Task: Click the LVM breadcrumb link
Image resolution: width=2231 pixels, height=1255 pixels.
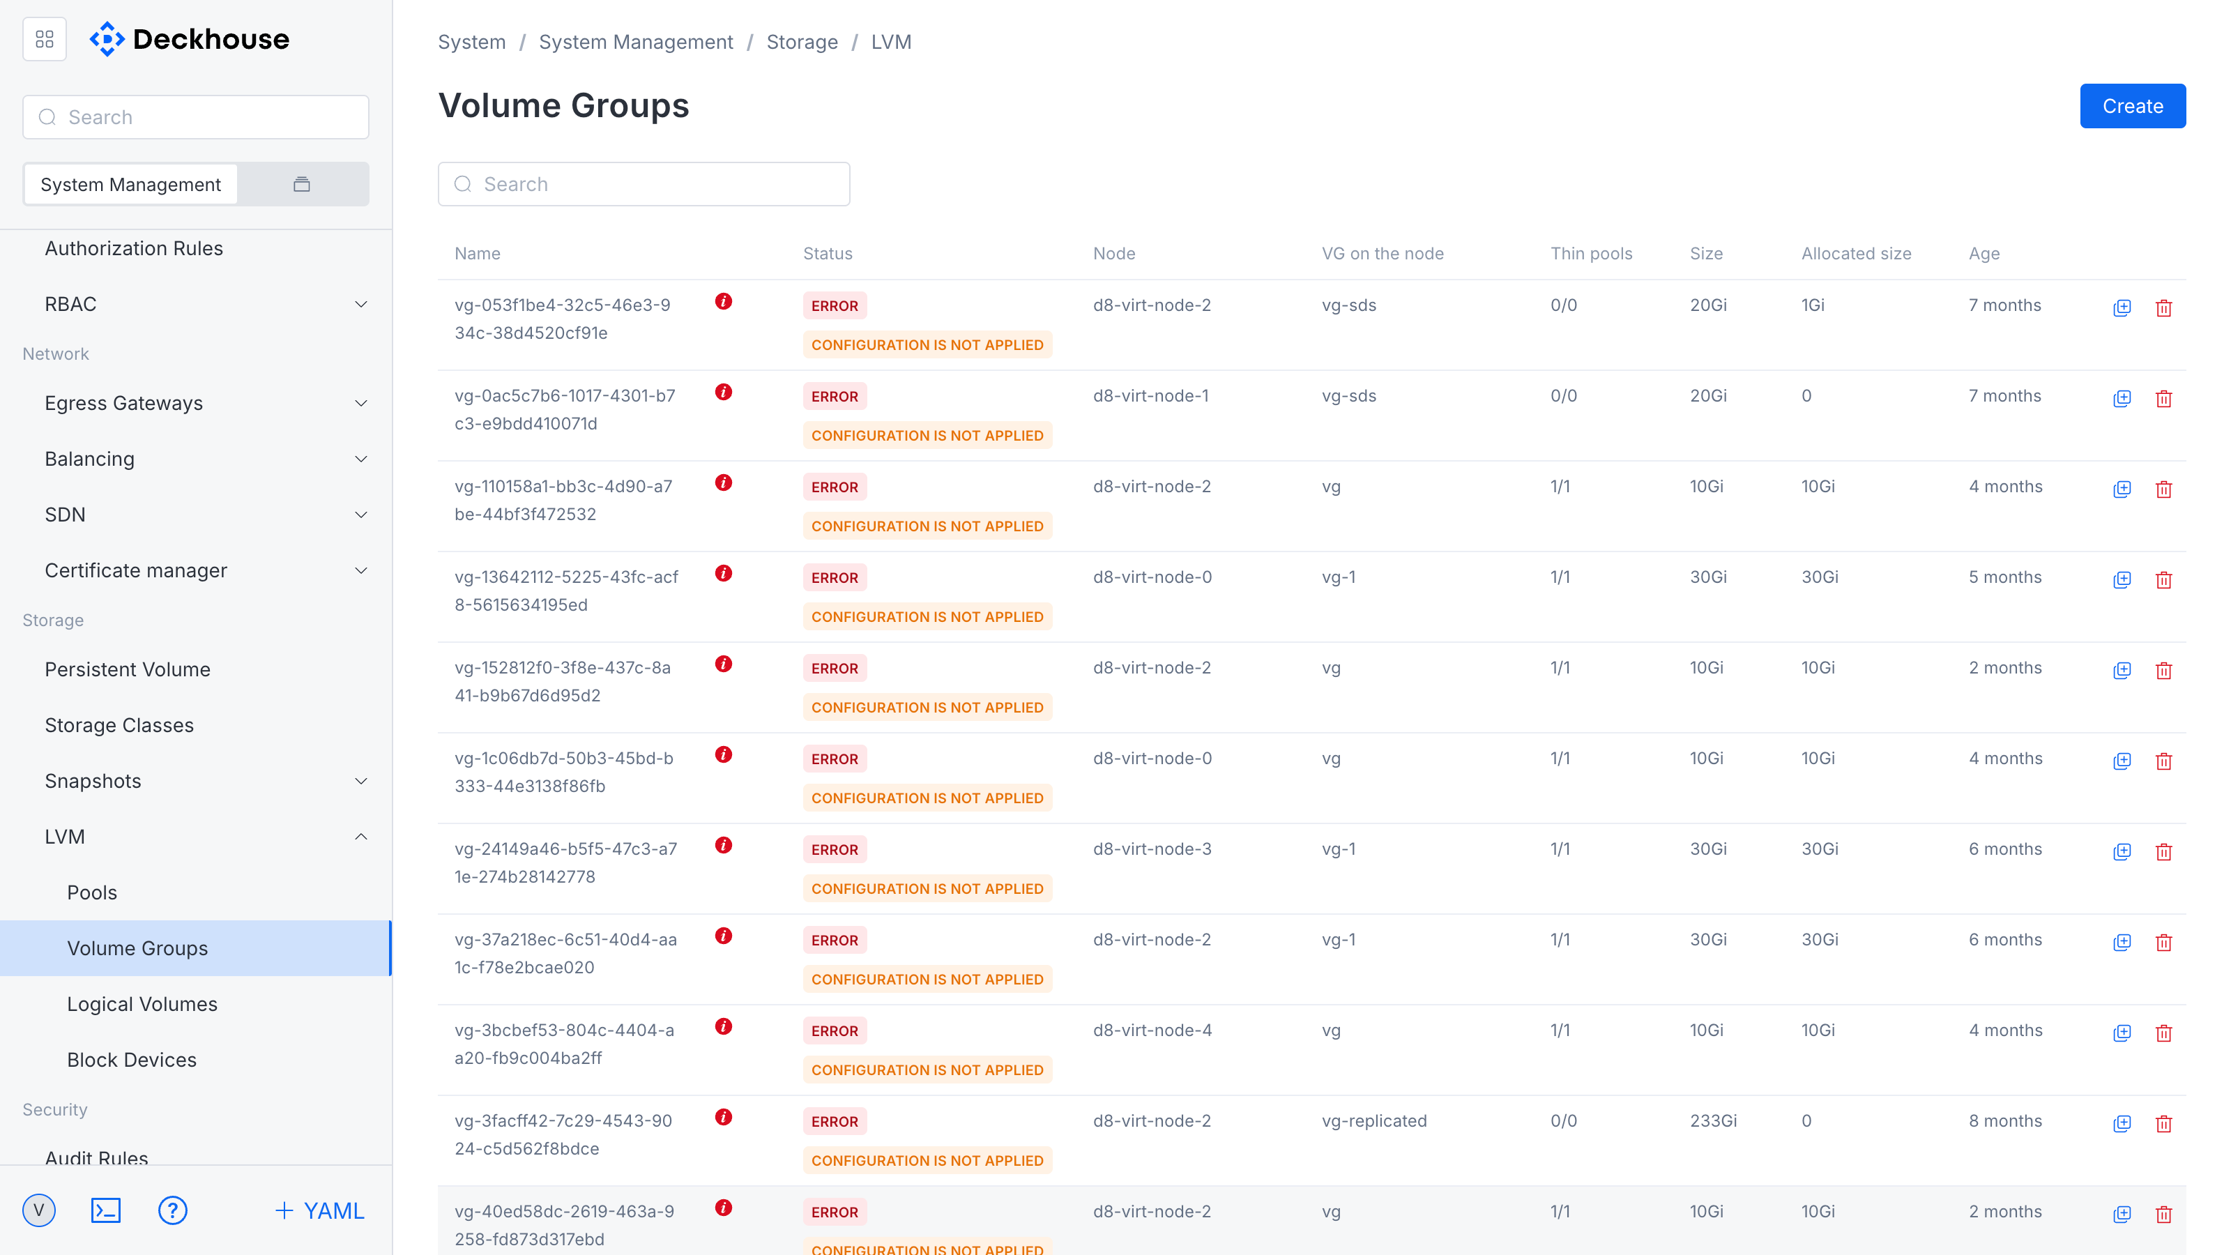Action: click(x=891, y=42)
